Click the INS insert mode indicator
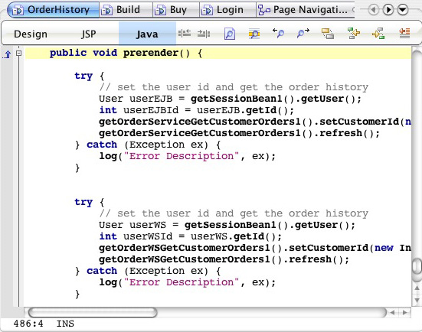422x332 pixels. tap(65, 324)
